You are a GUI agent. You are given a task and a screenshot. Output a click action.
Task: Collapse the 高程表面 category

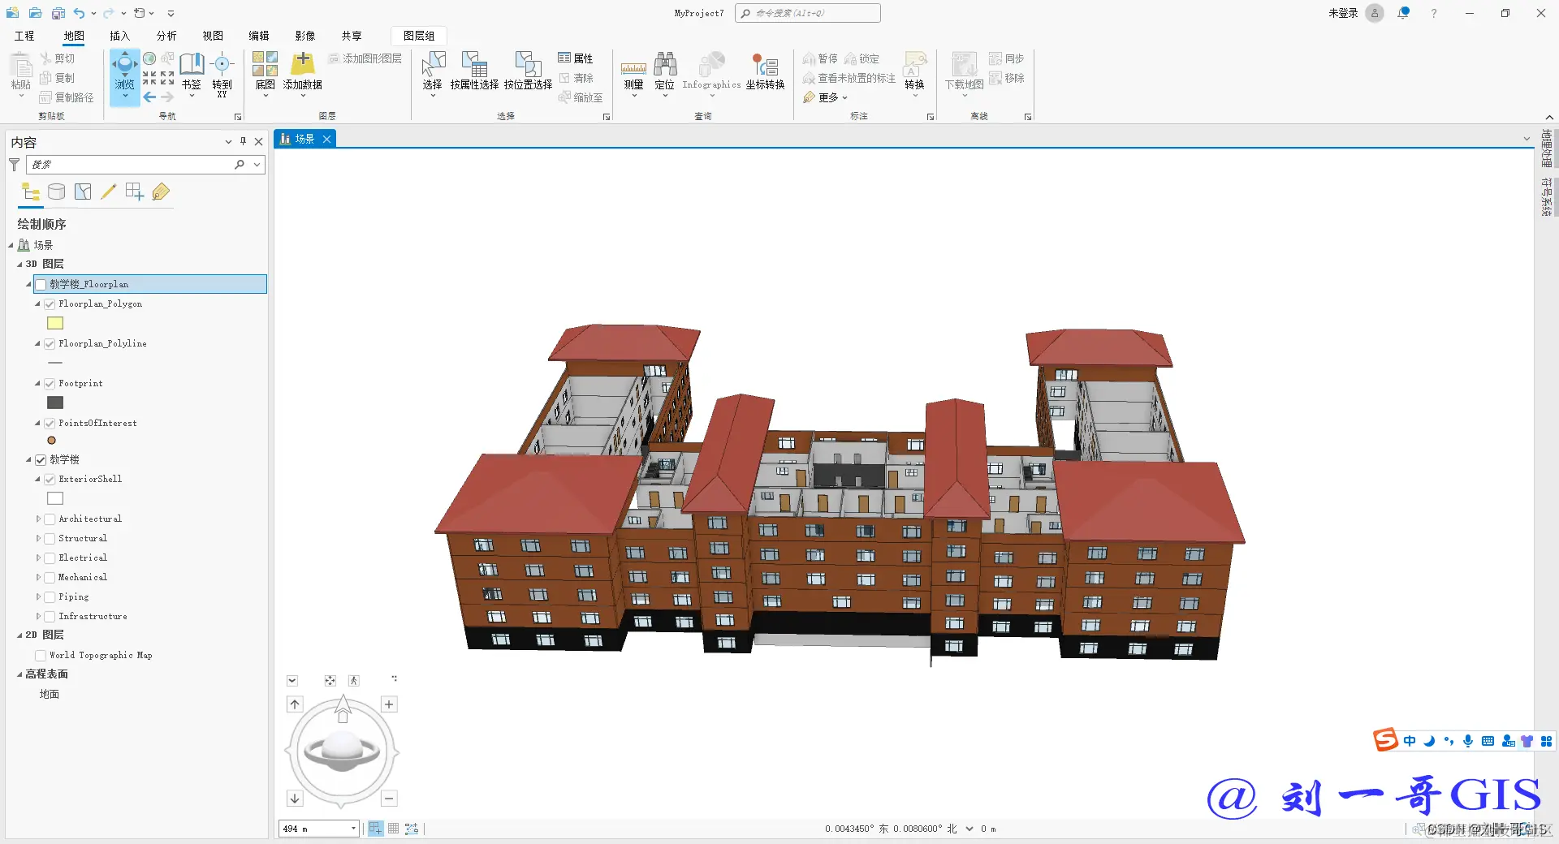coord(19,674)
